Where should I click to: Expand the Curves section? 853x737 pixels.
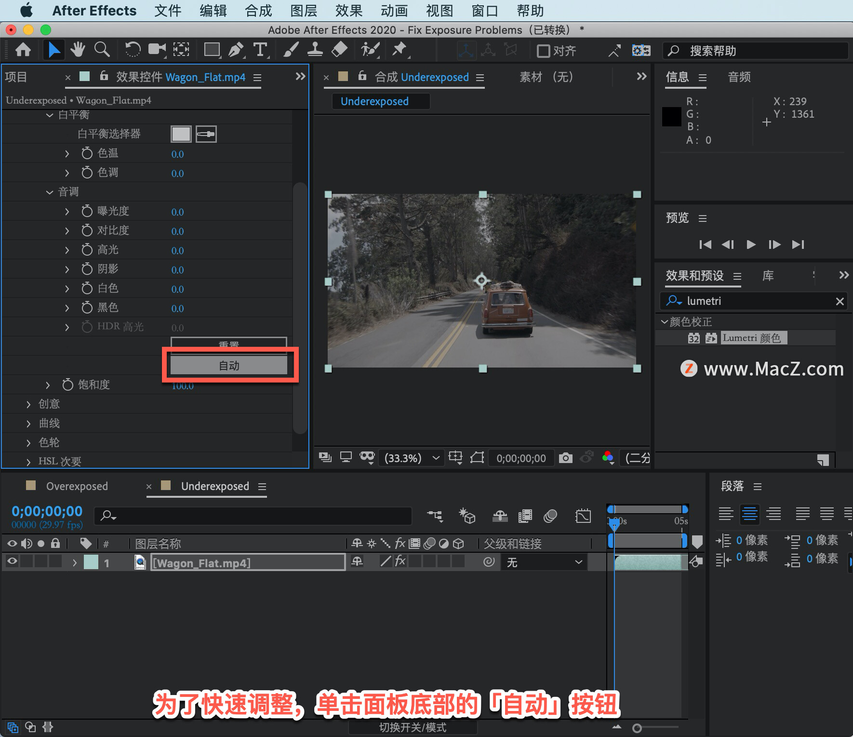[x=28, y=423]
